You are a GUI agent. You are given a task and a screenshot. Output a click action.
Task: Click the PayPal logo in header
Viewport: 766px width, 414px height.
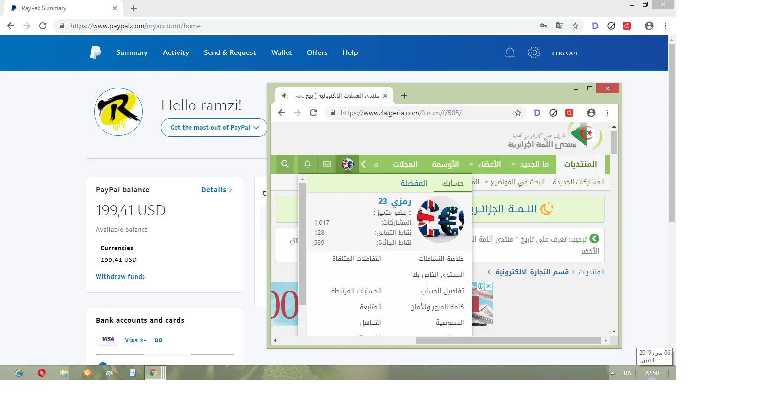point(96,52)
